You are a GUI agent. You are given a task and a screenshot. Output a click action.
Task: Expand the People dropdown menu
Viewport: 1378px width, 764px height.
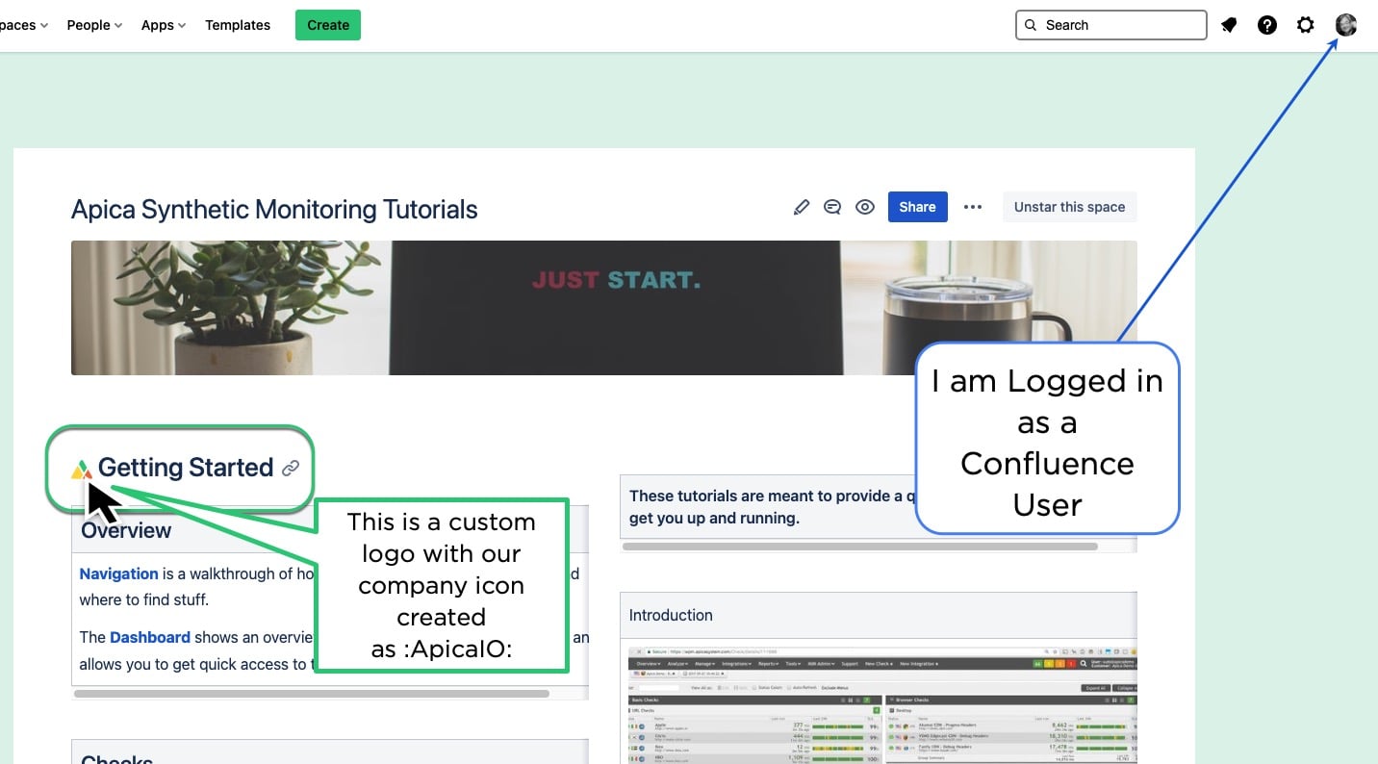(94, 25)
